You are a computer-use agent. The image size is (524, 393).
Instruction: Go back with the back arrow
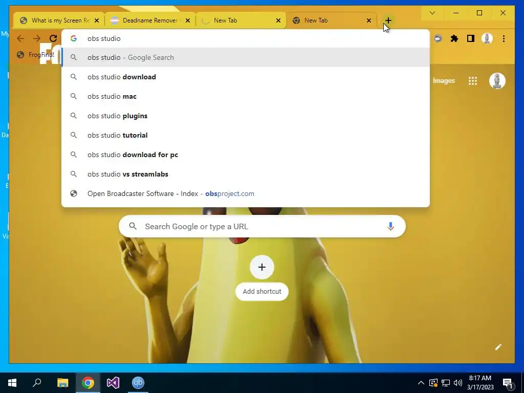(x=20, y=38)
